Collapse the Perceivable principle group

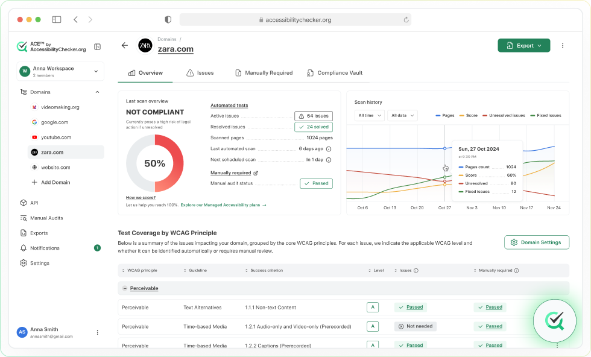[x=125, y=288]
